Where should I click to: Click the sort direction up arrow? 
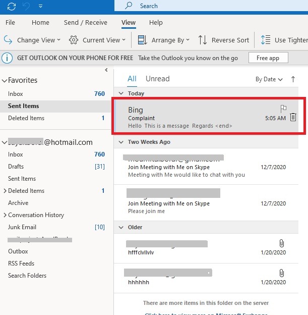[x=293, y=79]
